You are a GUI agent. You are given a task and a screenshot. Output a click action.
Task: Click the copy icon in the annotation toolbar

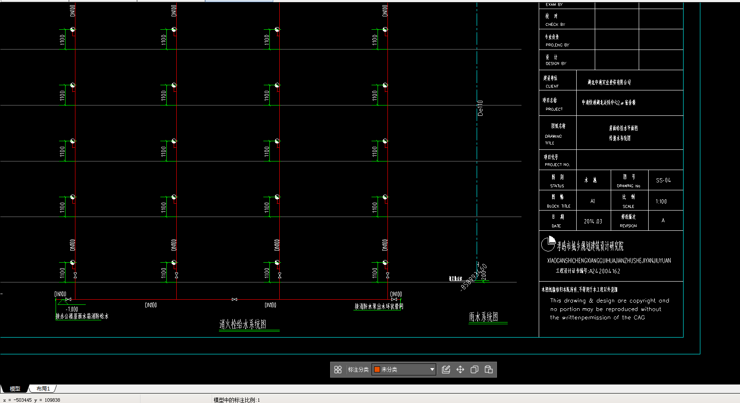pos(475,369)
